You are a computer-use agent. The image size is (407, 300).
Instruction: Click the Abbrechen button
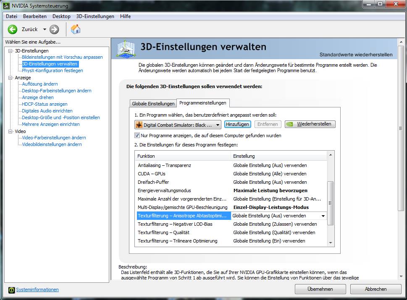point(375,289)
